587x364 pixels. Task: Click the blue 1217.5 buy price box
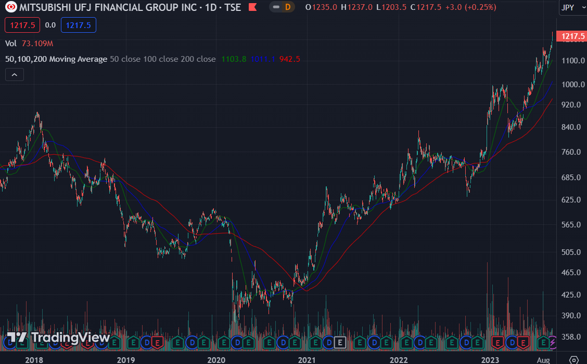coord(78,25)
